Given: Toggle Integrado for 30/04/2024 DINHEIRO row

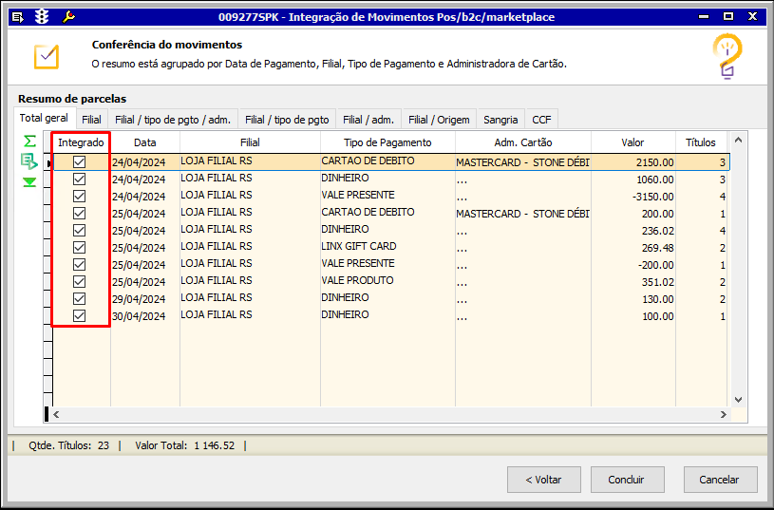Looking at the screenshot, I should coord(79,315).
